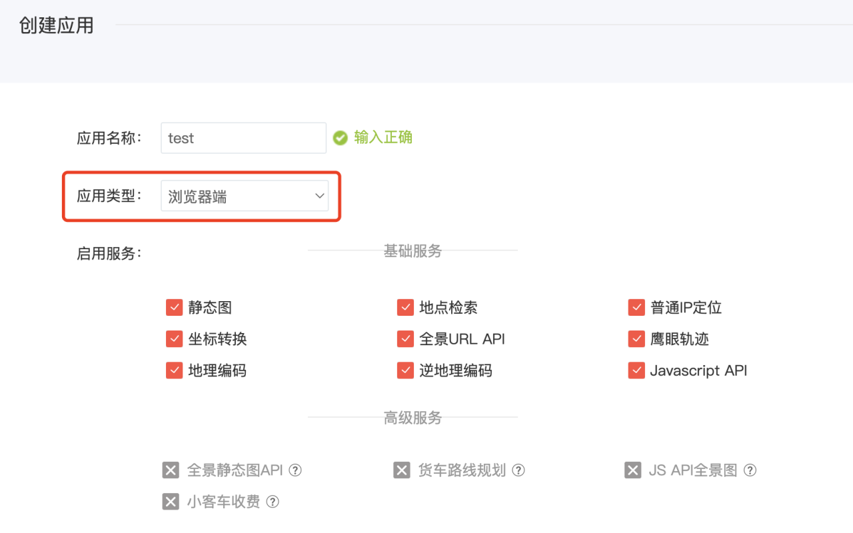The width and height of the screenshot is (853, 533).
Task: Open the 应用类型 dropdown showing 浏览器端
Action: (245, 196)
